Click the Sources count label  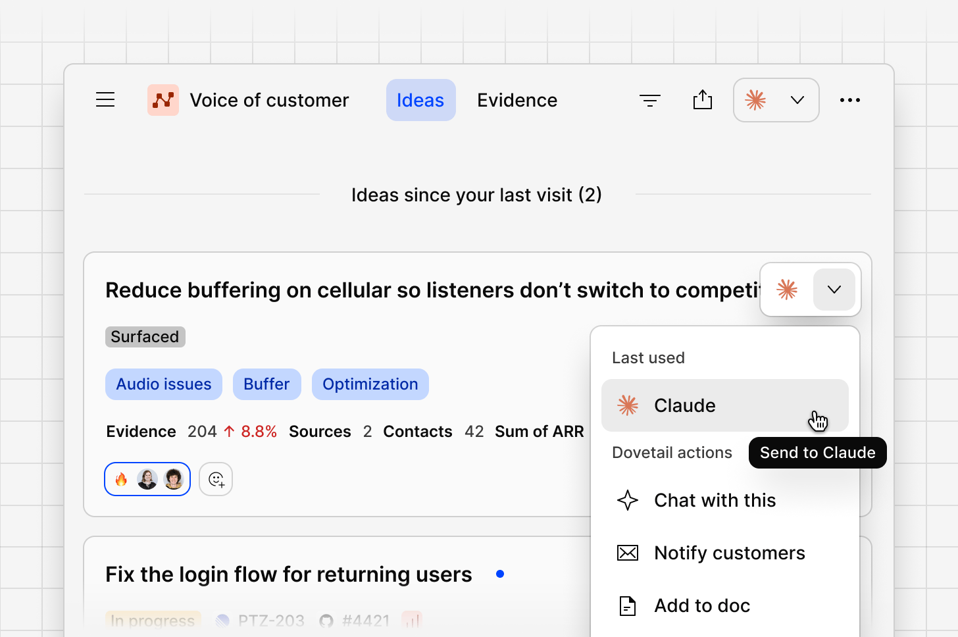[320, 432]
